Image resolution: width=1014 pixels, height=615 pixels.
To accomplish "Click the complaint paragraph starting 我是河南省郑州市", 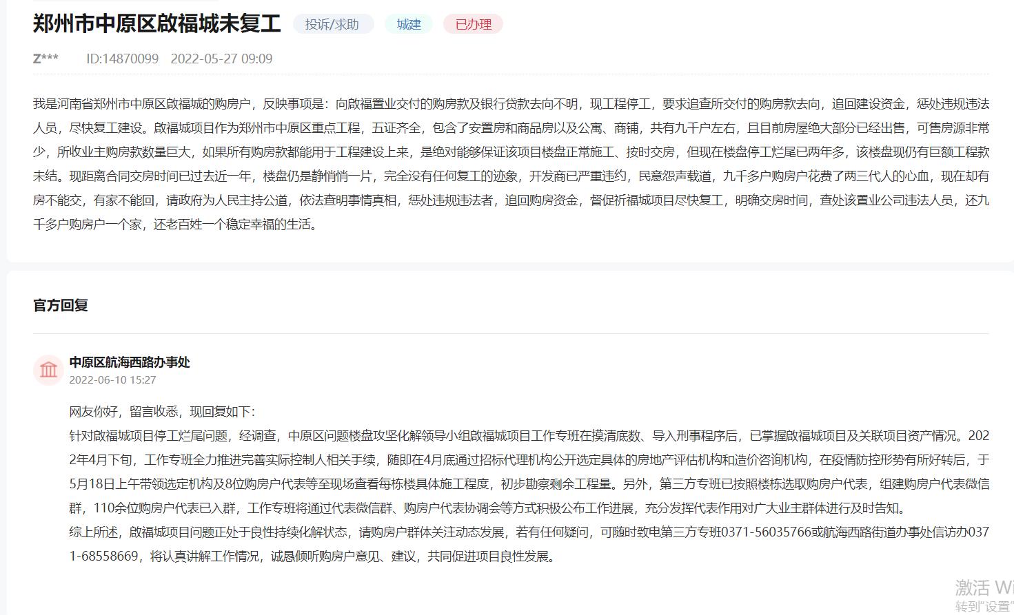I will [511, 164].
